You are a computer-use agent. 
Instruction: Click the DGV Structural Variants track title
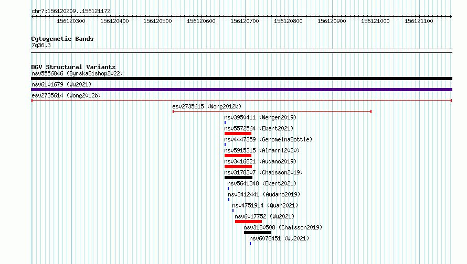pyautogui.click(x=73, y=67)
